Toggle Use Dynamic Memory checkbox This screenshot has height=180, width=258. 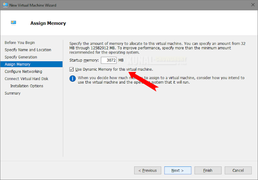point(71,69)
